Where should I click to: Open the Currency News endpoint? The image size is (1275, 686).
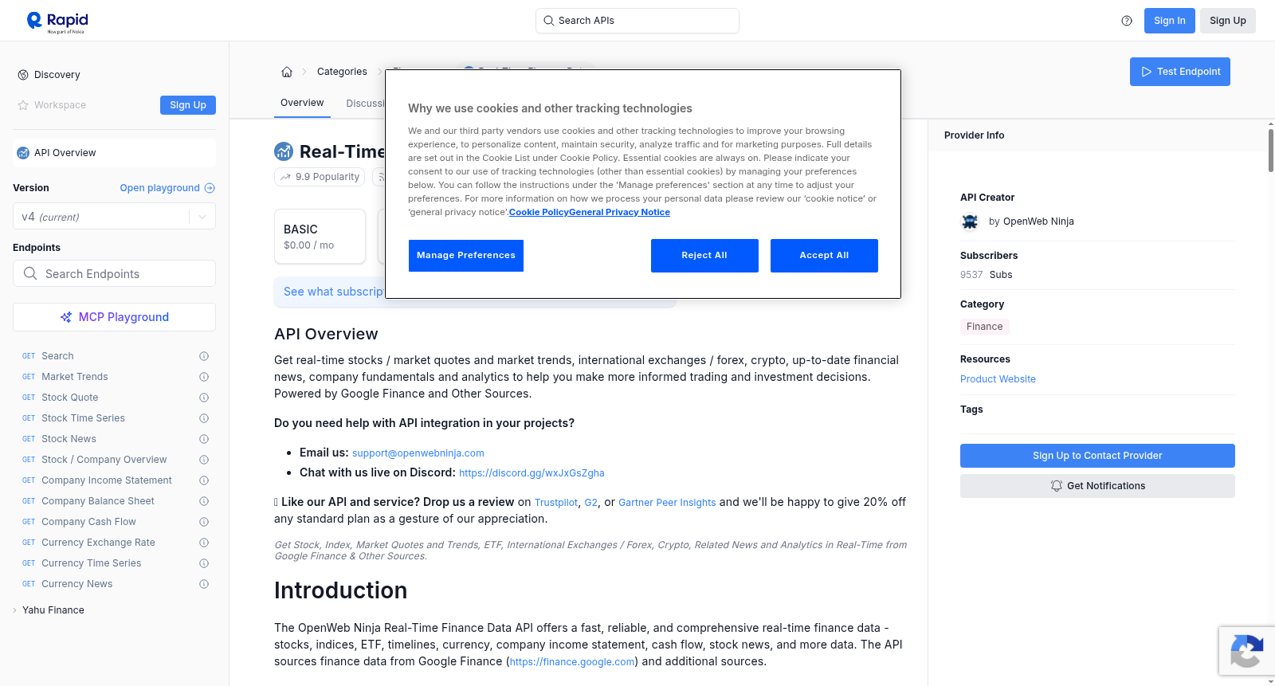[x=77, y=584]
